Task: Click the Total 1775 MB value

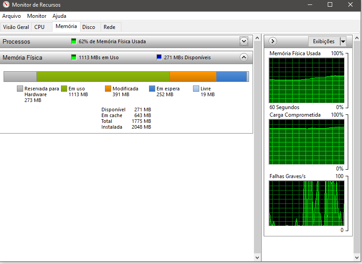Action: (141, 121)
